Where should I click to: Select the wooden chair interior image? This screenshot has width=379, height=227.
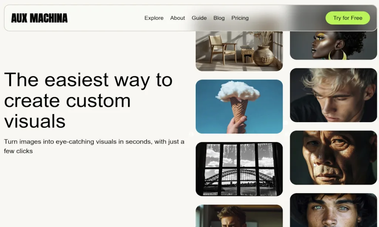click(239, 51)
